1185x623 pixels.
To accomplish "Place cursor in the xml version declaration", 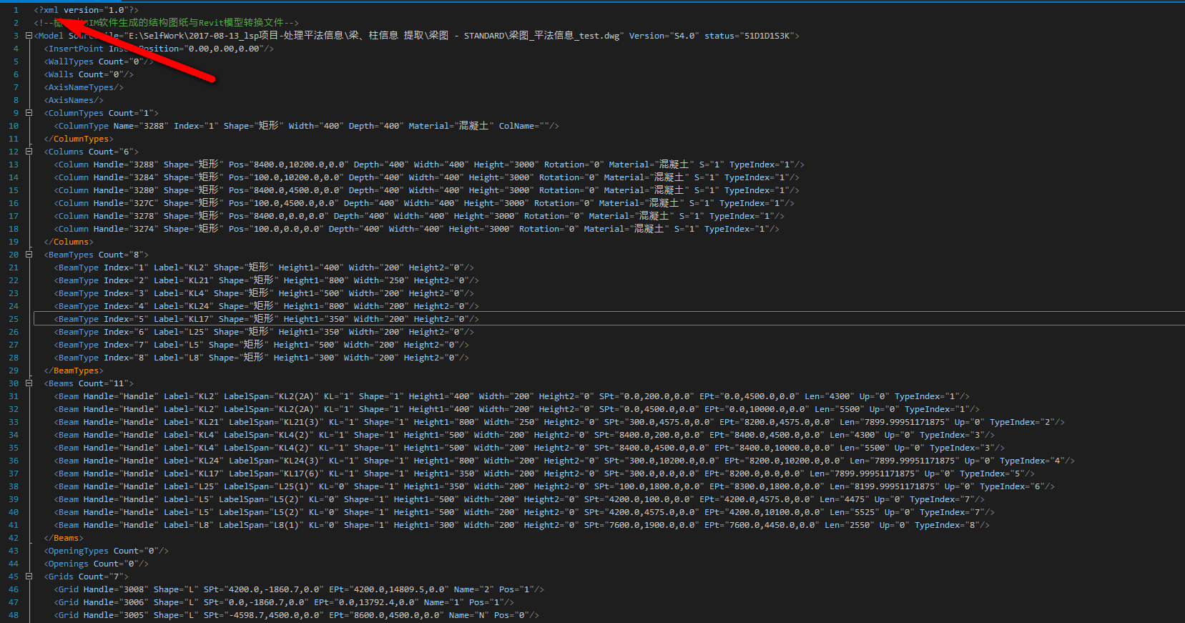I will click(86, 10).
